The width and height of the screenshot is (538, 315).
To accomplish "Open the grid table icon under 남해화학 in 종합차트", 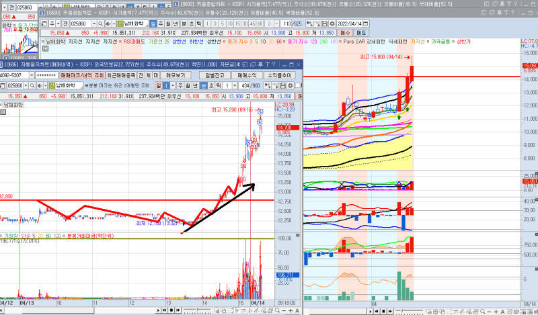I will [45, 48].
